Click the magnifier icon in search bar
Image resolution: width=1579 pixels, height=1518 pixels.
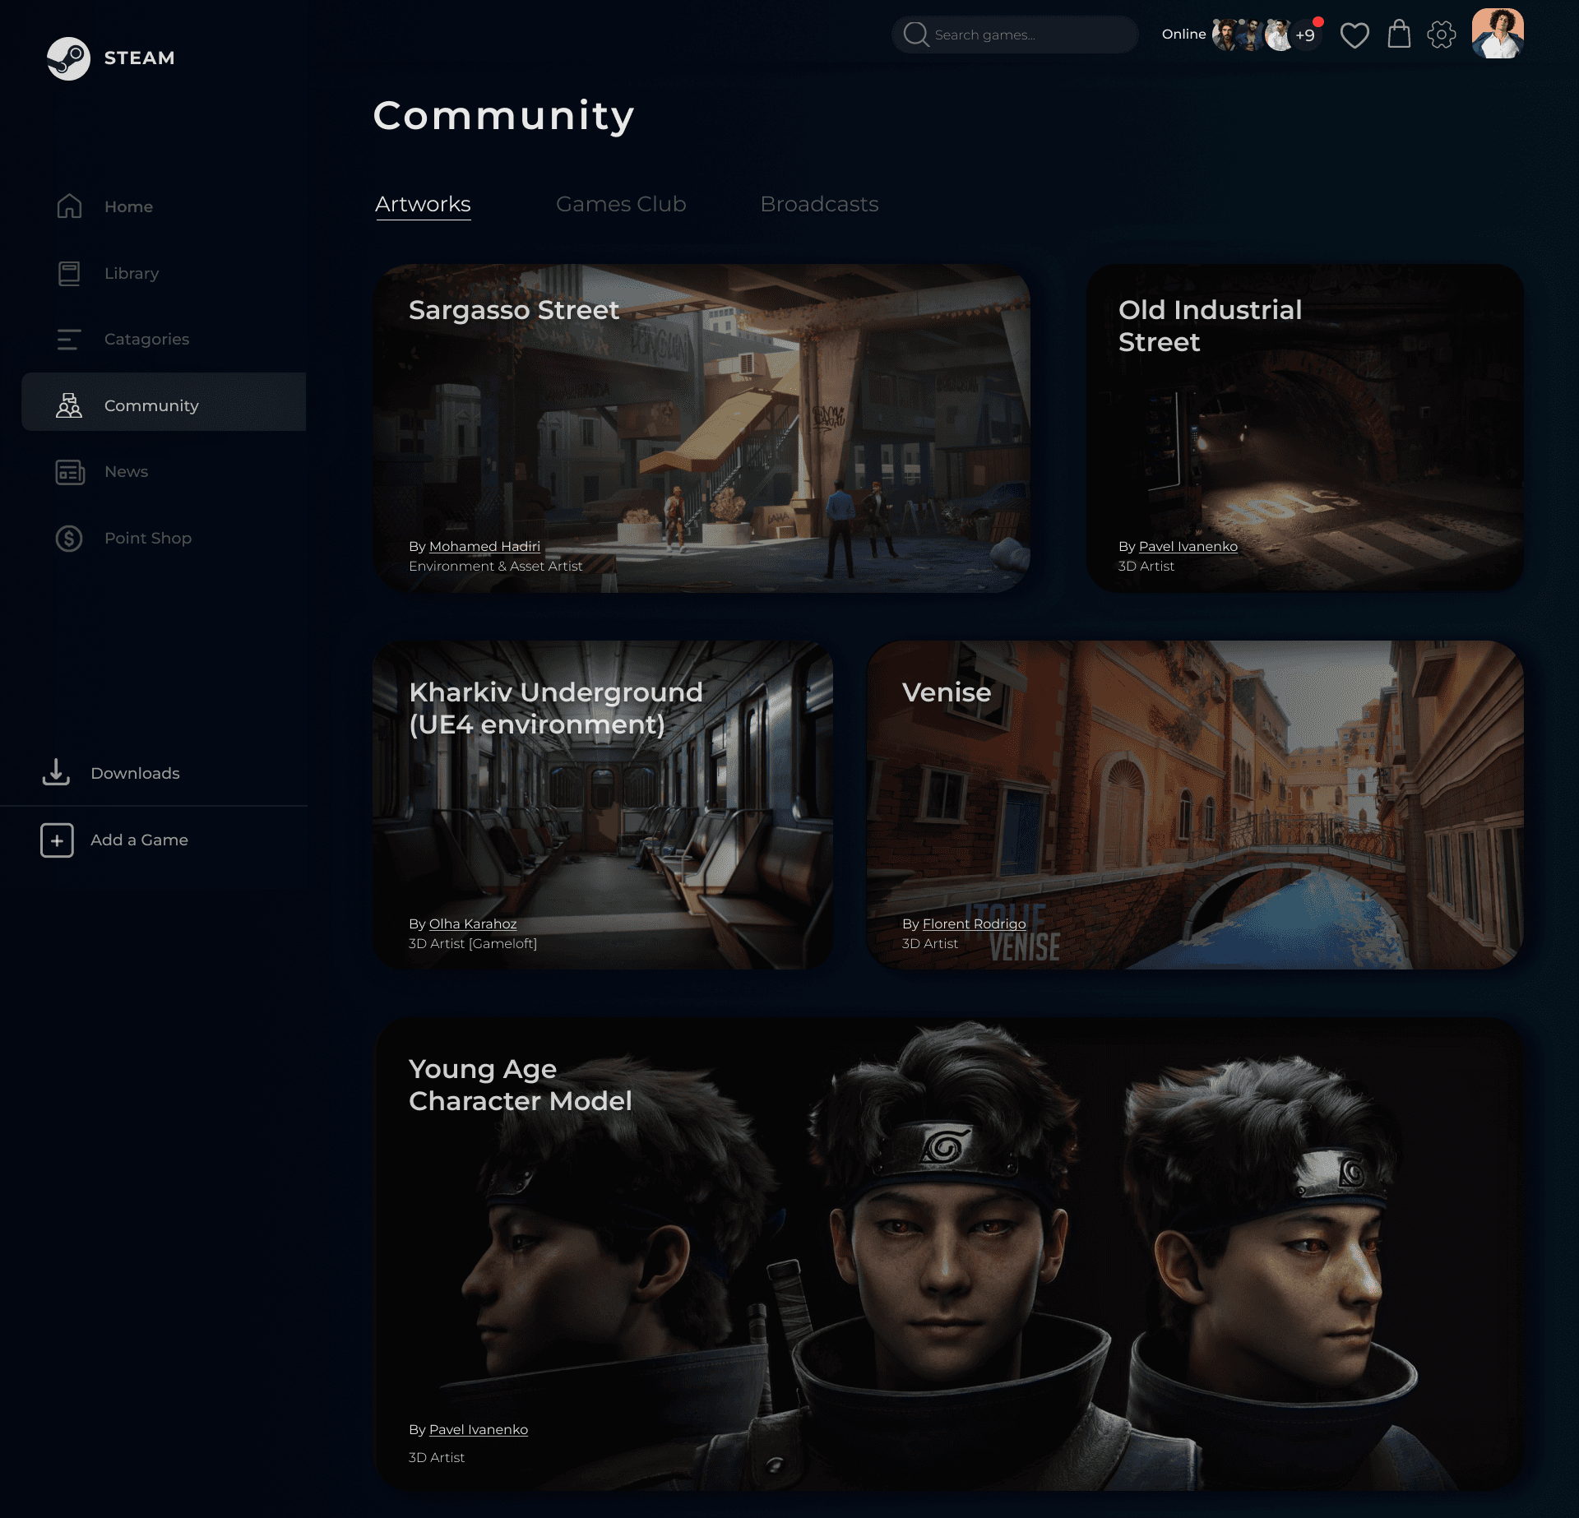[x=915, y=35]
